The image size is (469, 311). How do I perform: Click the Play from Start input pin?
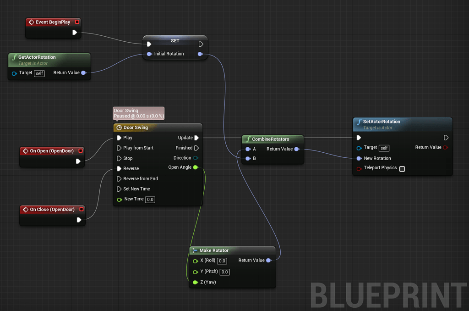click(119, 148)
